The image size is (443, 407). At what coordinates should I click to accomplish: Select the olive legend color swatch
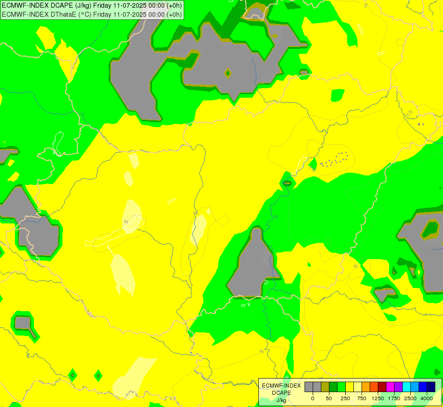[325, 387]
